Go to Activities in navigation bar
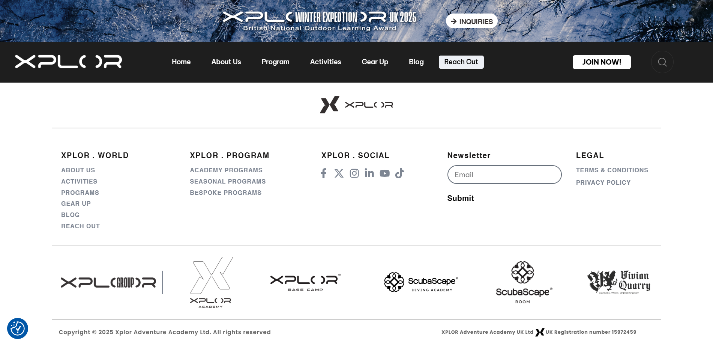Screen dimensions: 713x345 click(325, 62)
